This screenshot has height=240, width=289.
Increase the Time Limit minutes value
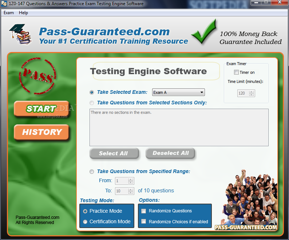point(252,92)
